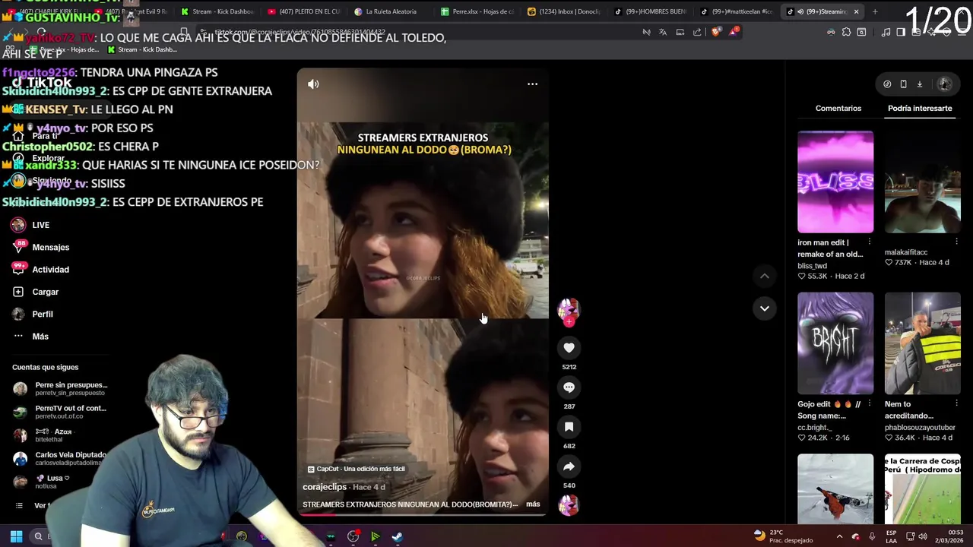This screenshot has width=973, height=547.
Task: Open options for Nem to acreditando
Action: pyautogui.click(x=956, y=403)
